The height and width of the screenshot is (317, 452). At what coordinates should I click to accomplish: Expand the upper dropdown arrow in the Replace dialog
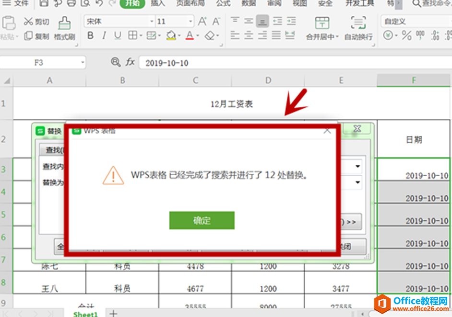(357, 166)
